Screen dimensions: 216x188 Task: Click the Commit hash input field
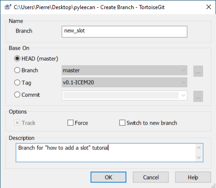[x=121, y=95]
